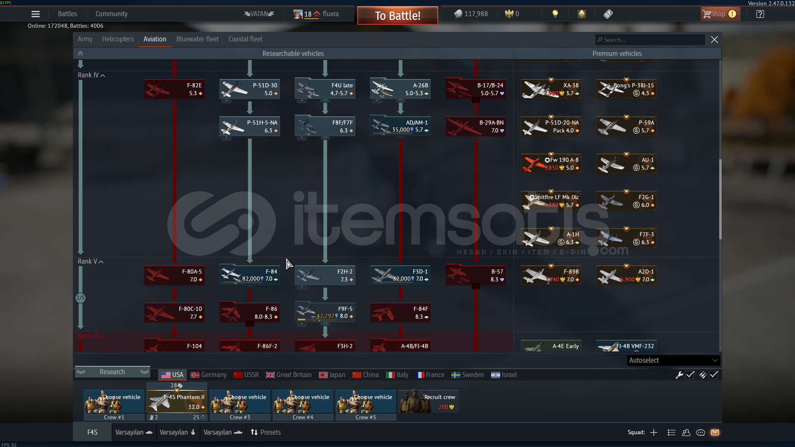Select the AD/AM-1 aircraft tile

400,126
